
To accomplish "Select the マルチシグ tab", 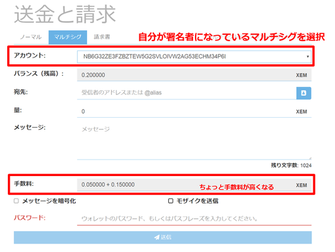I will 67,37.
